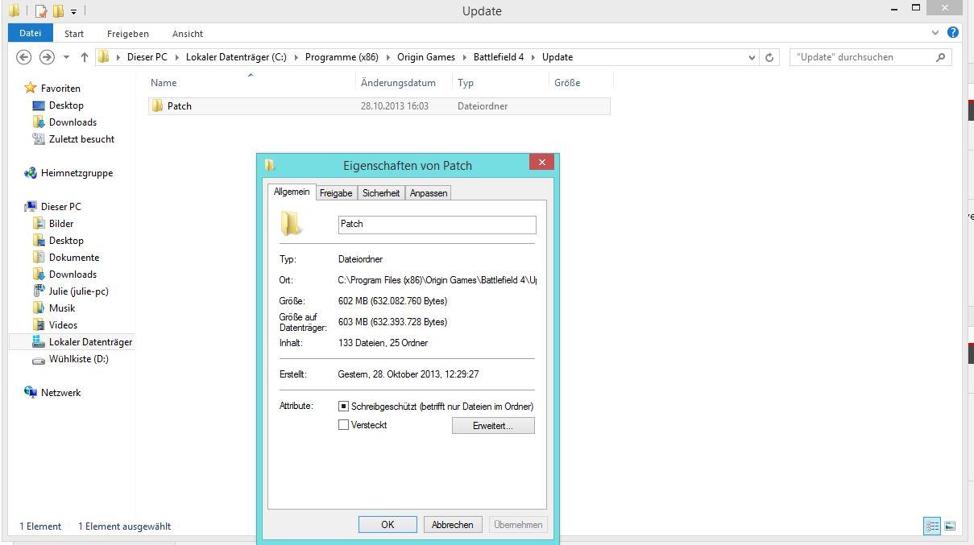Refresh the Update folder view
Viewport: 974px width, 545px height.
click(x=769, y=57)
